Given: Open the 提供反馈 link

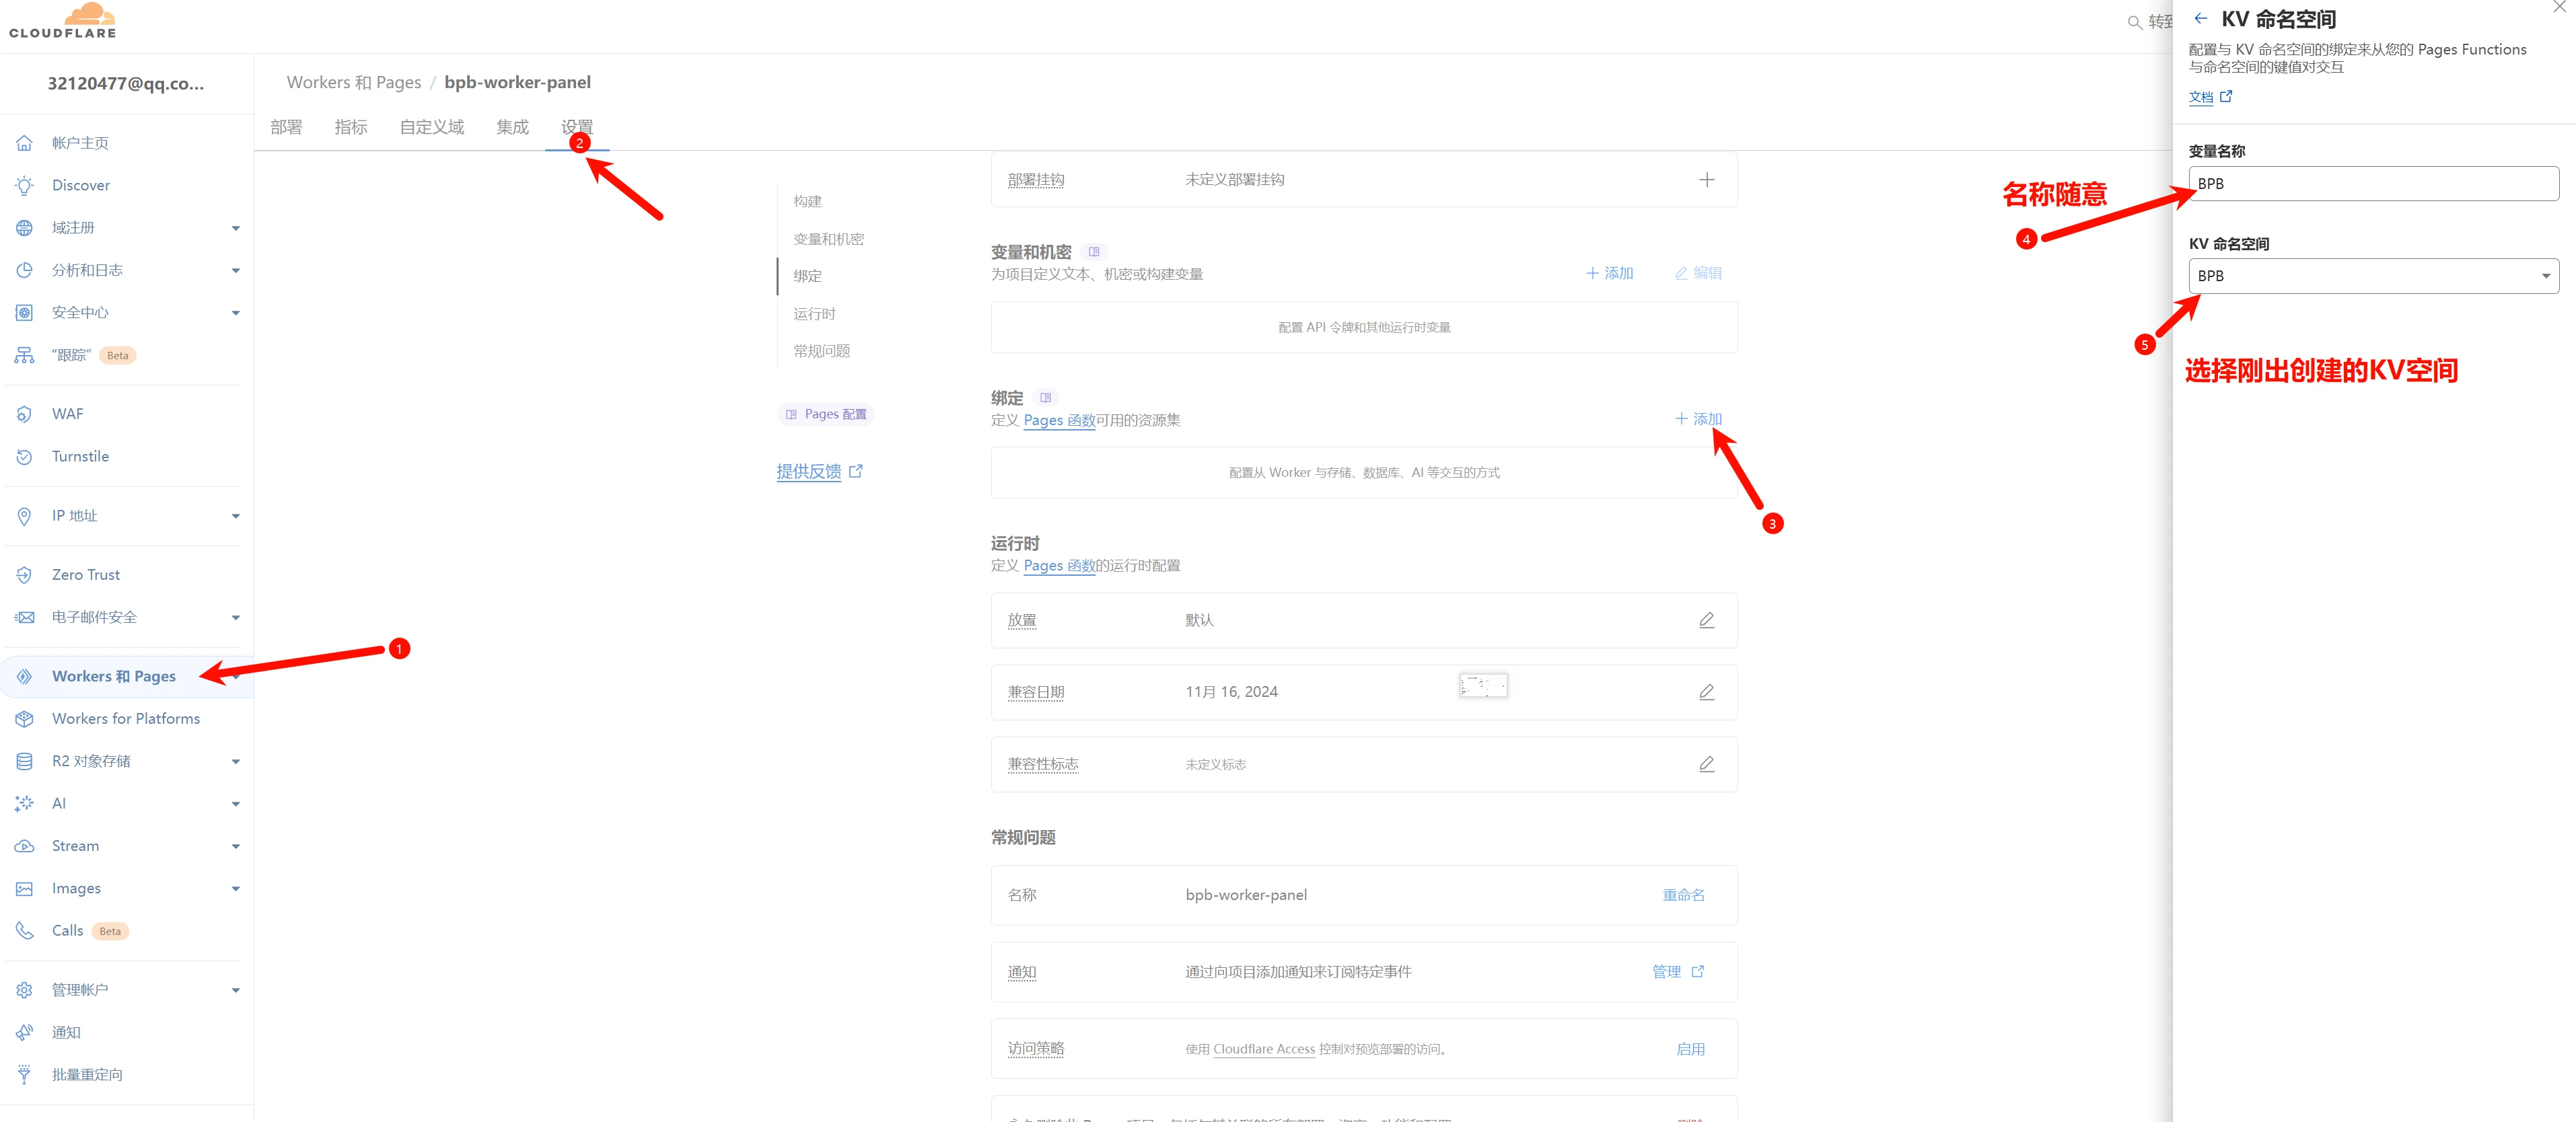Looking at the screenshot, I should tap(819, 472).
